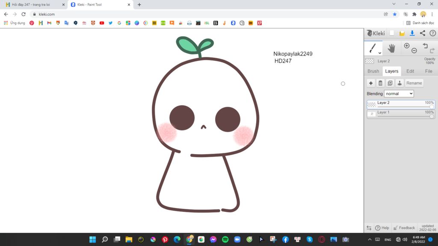
Task: Switch to the File tab
Action: [429, 71]
